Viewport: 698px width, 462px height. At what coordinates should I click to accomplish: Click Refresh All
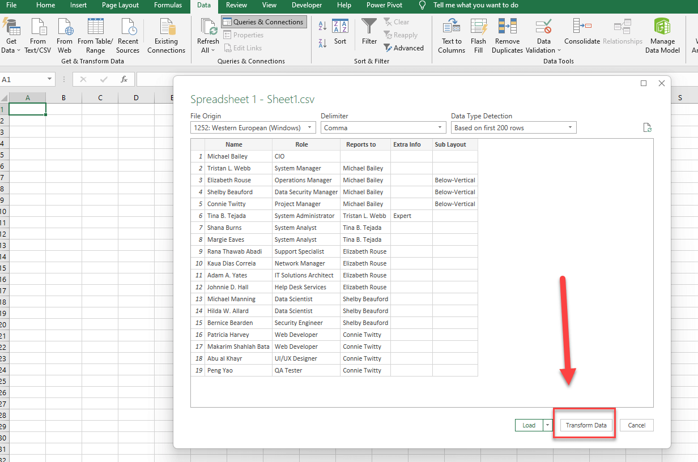[x=207, y=35]
